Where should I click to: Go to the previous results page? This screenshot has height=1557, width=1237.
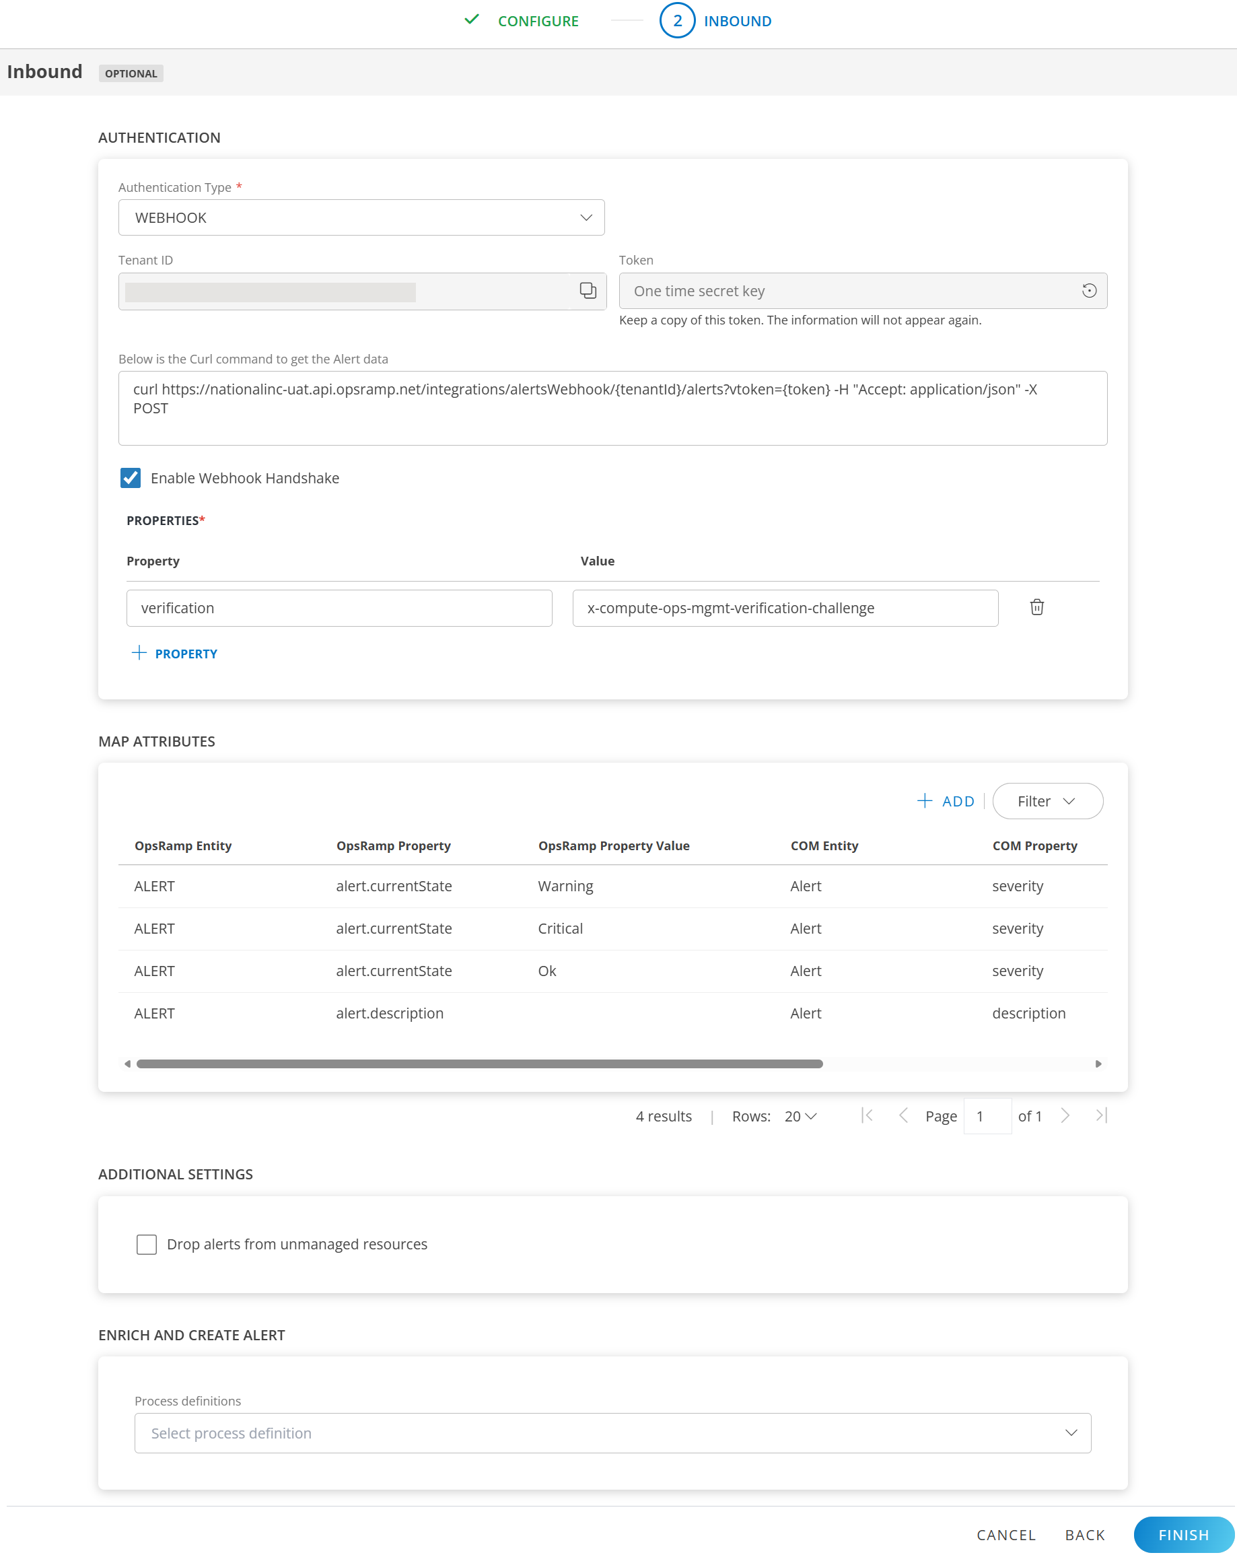pyautogui.click(x=903, y=1116)
